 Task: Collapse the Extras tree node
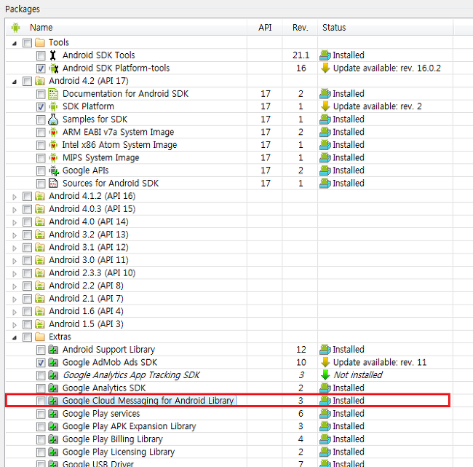[14, 338]
